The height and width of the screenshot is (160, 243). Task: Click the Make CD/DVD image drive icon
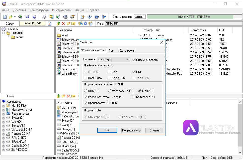tap(44, 17)
